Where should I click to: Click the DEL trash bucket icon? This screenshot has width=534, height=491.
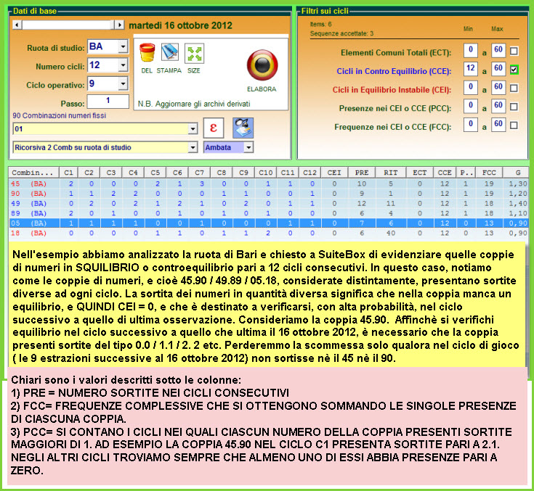tap(147, 53)
